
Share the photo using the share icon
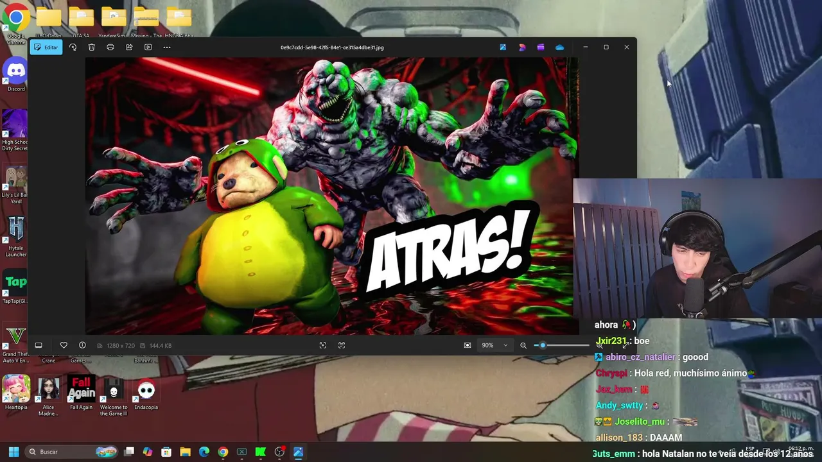(129, 47)
